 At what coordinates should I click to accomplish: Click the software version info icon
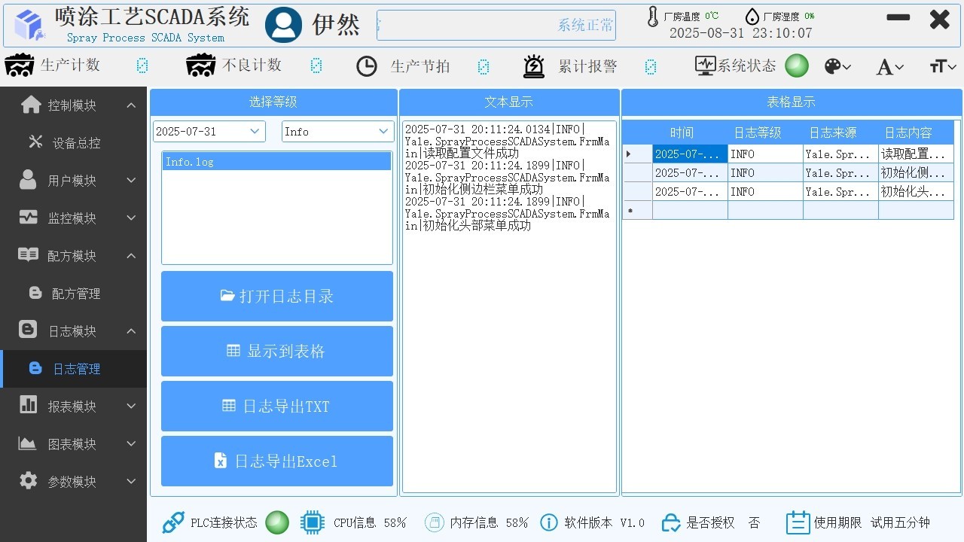[549, 522]
